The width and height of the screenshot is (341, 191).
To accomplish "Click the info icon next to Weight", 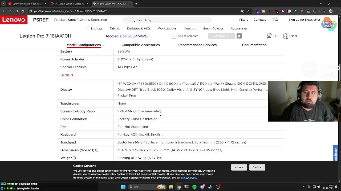I will click(74, 158).
